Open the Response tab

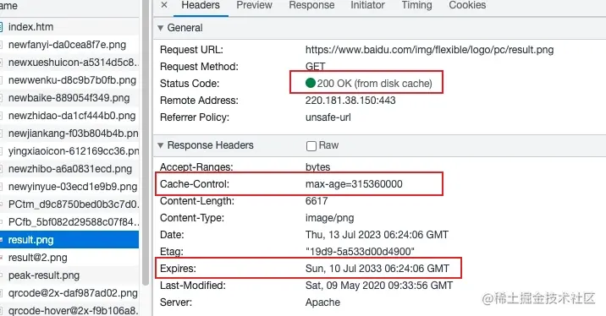pos(311,5)
